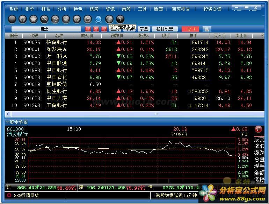Click the red number 3 page button

click(x=104, y=29)
